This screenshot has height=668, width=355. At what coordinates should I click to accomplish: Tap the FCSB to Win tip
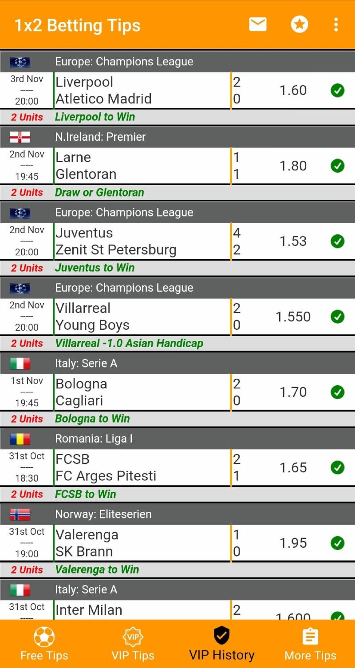click(x=85, y=494)
